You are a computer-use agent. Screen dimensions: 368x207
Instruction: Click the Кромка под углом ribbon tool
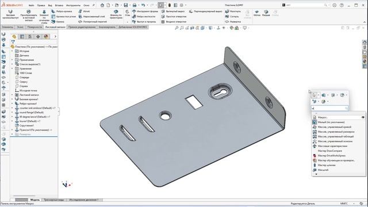tap(64, 17)
